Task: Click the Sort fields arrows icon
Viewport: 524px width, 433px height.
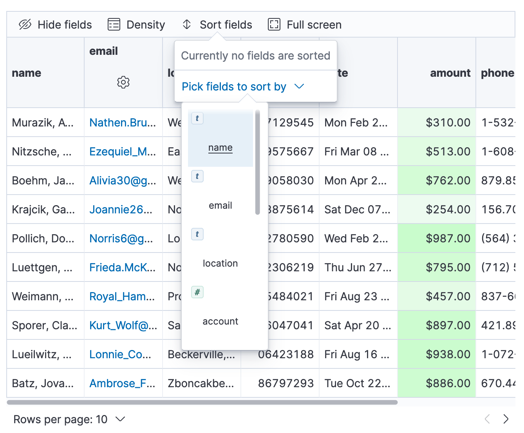Action: pos(186,24)
